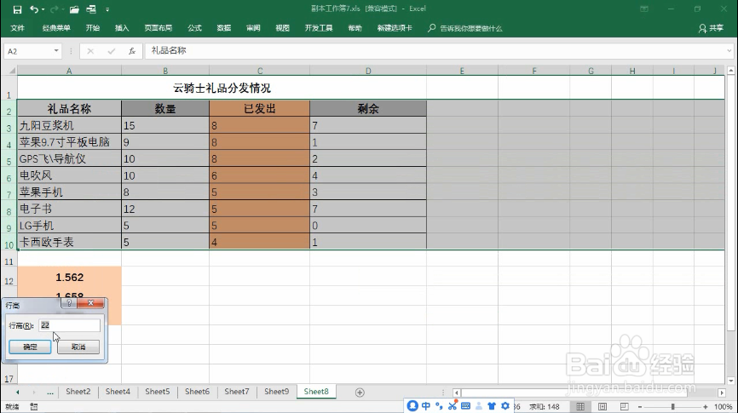Click cell 九阳豆浆机

(69, 125)
